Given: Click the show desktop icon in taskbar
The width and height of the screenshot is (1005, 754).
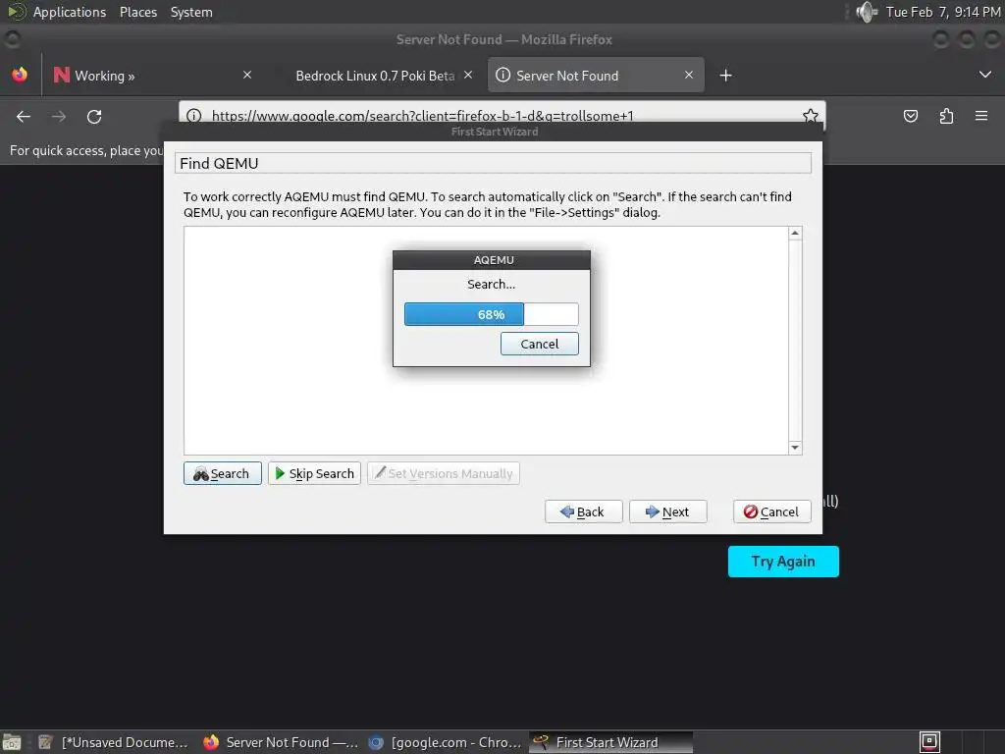Looking at the screenshot, I should pos(12,742).
